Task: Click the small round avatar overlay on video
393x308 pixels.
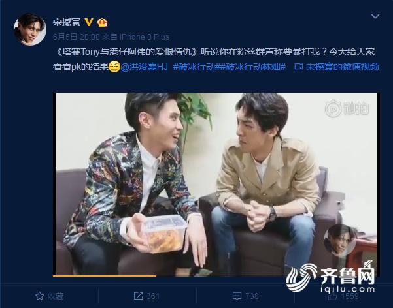Action: pos(339,240)
